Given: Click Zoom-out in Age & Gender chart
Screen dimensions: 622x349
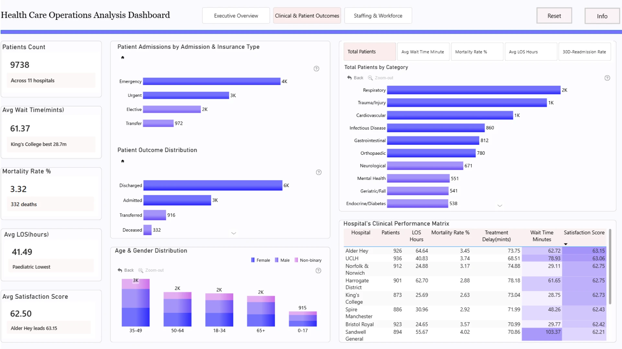Looking at the screenshot, I should (x=151, y=270).
